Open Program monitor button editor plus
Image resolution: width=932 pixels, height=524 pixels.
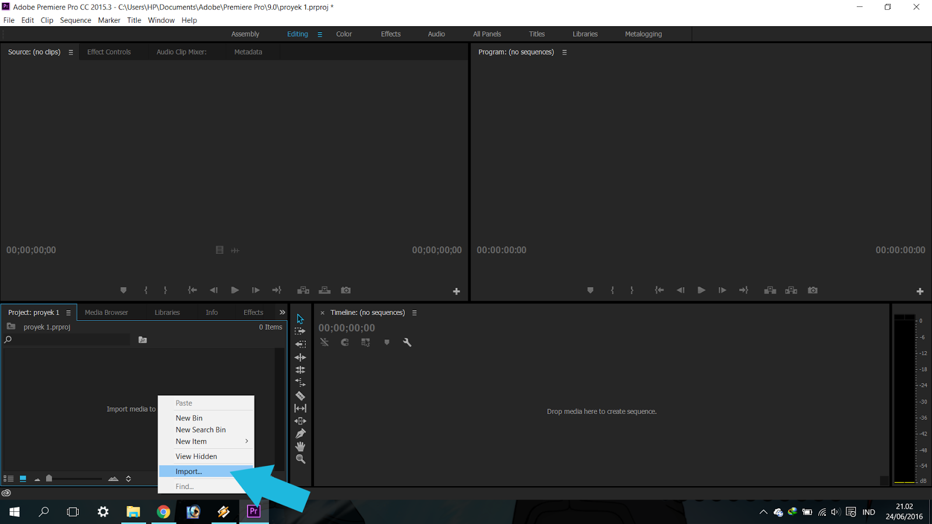coord(920,291)
